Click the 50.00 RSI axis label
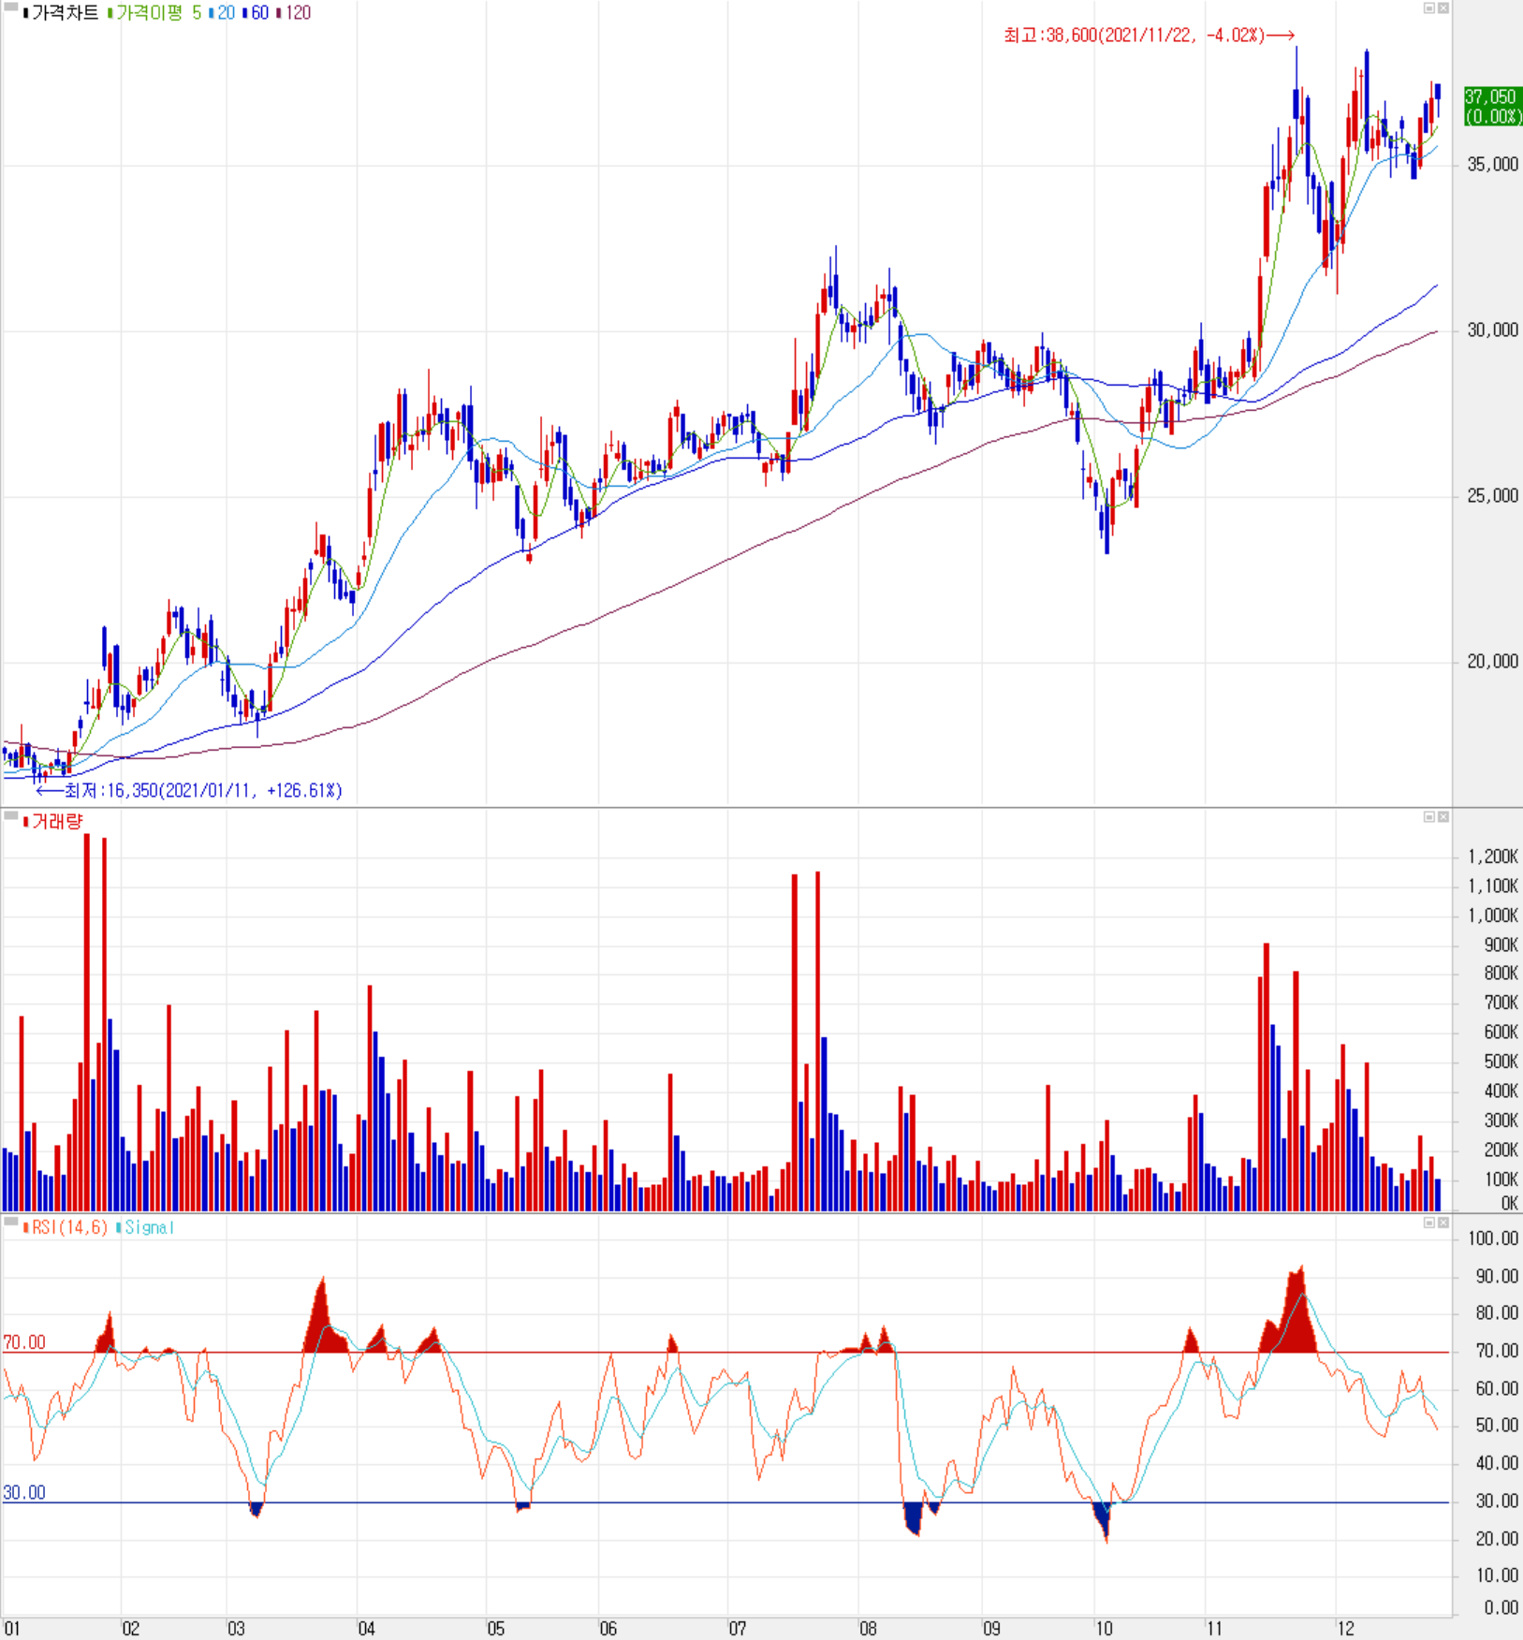 (1497, 1425)
